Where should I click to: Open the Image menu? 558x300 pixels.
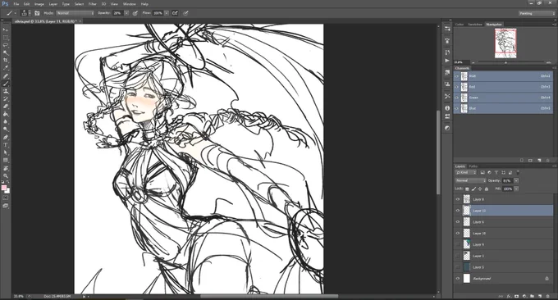tap(39, 4)
